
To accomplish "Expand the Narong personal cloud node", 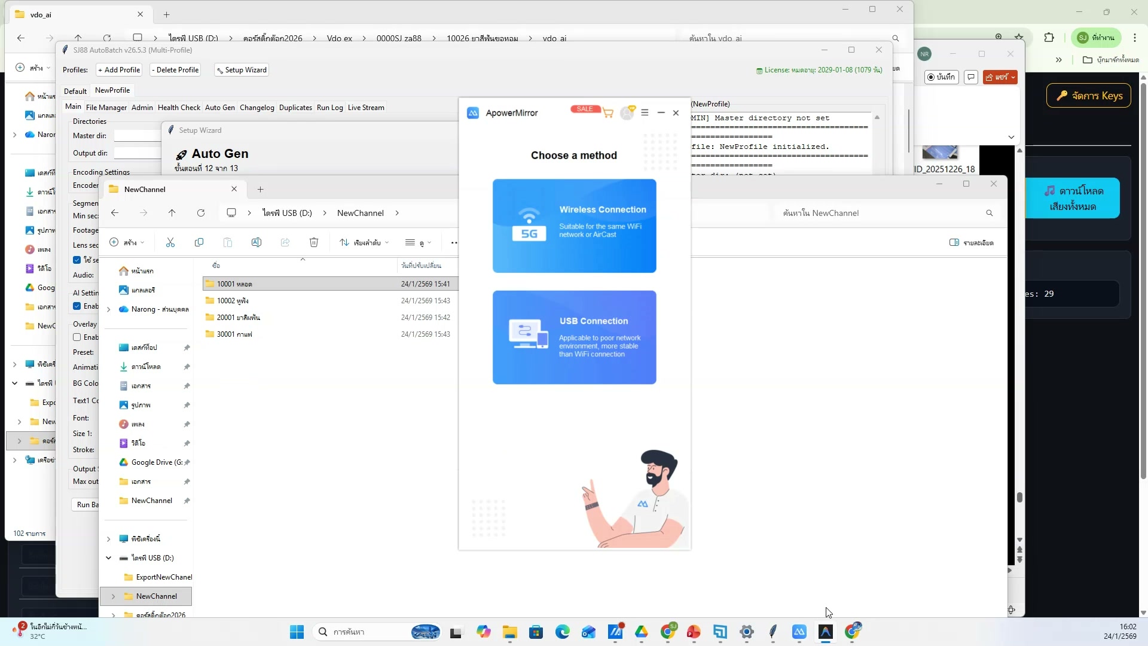I will pos(109,309).
